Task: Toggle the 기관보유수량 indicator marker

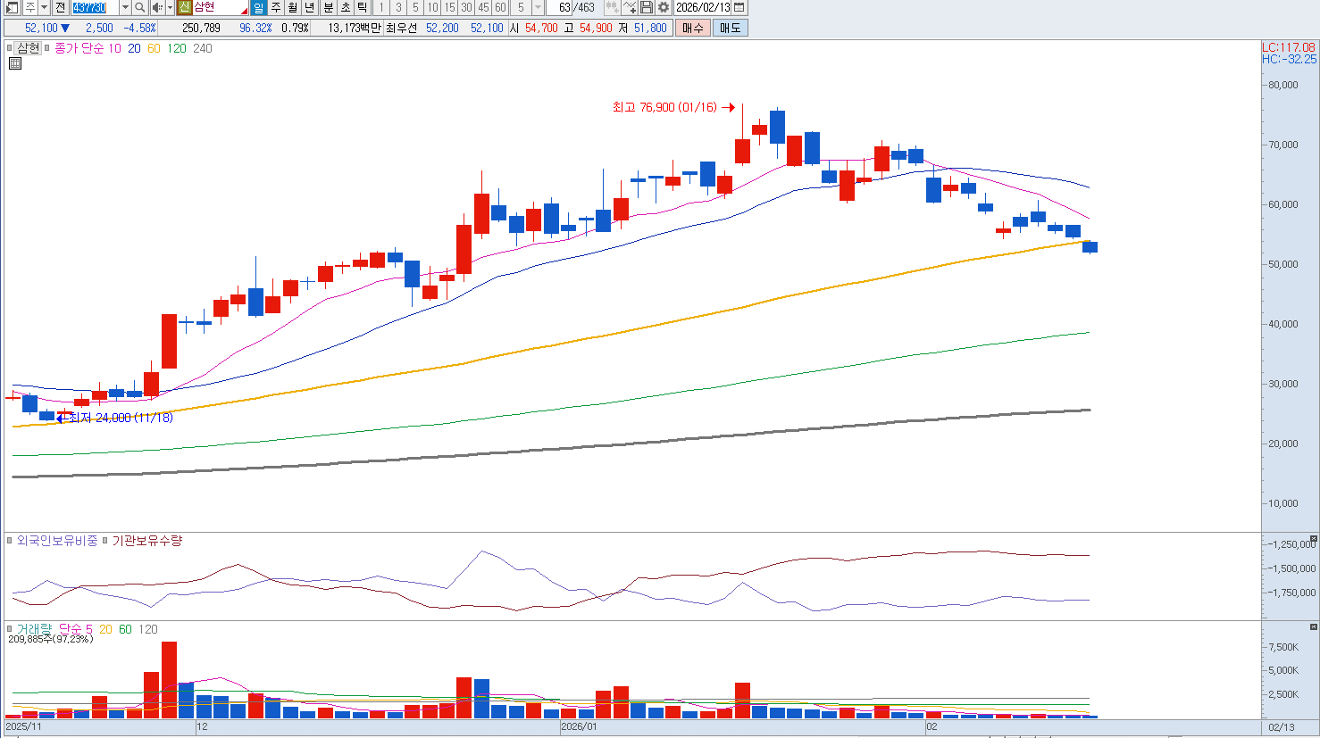Action: pos(104,541)
